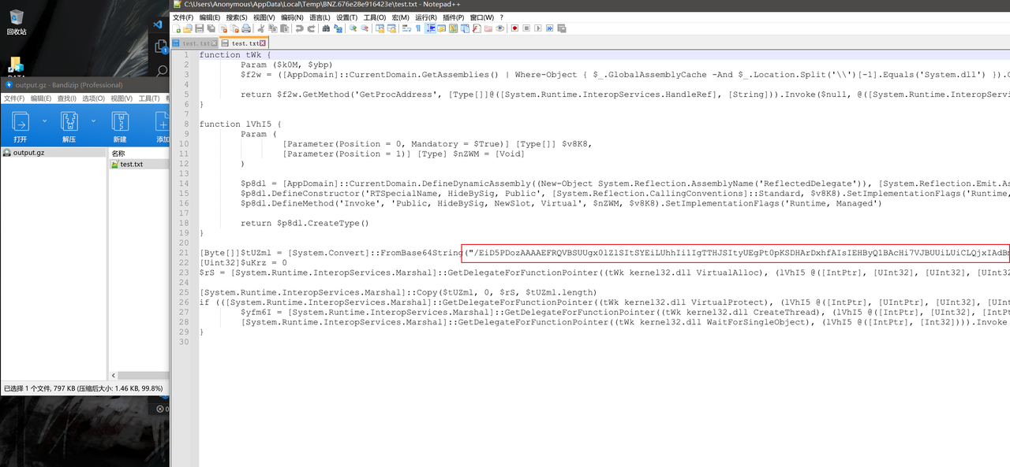Click the Visual Studio Code logo icon
The image size is (1010, 467).
157,25
